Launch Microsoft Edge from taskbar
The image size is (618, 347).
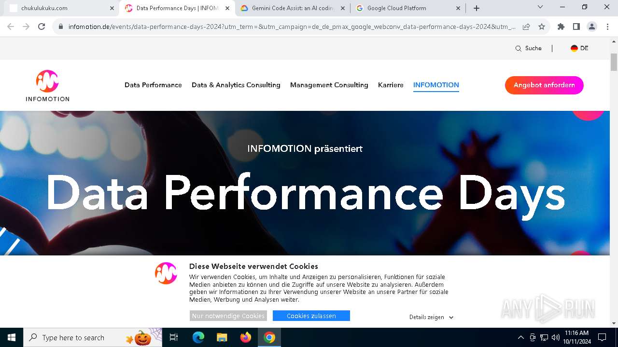[198, 337]
